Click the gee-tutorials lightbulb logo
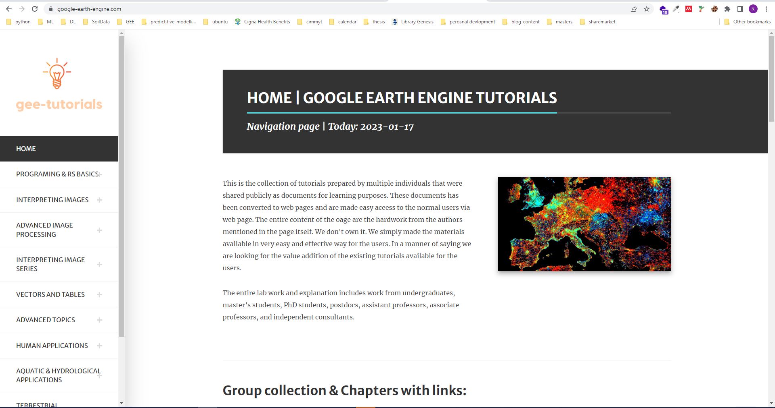This screenshot has height=408, width=775. pyautogui.click(x=57, y=73)
